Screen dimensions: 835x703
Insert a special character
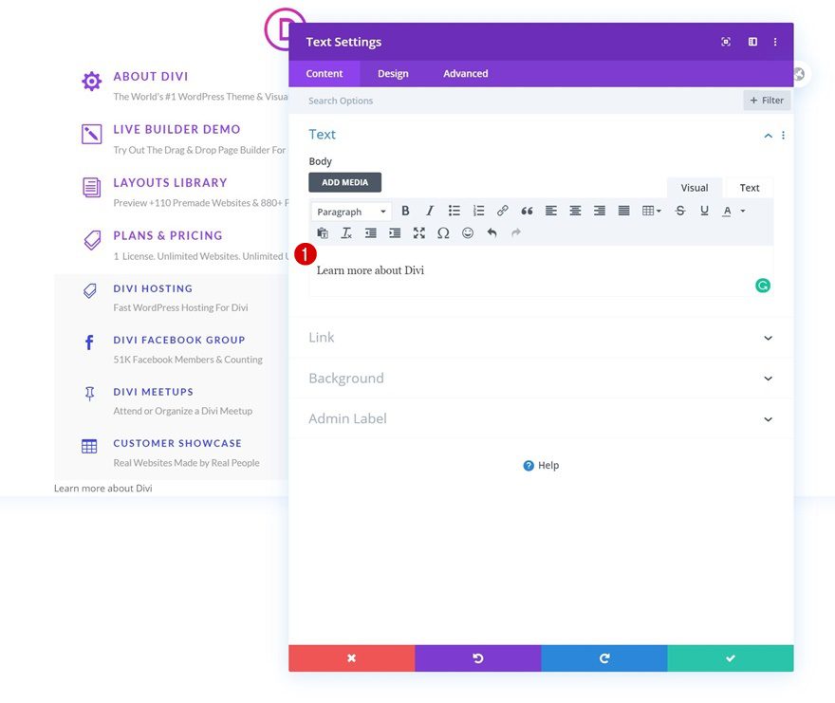click(443, 232)
